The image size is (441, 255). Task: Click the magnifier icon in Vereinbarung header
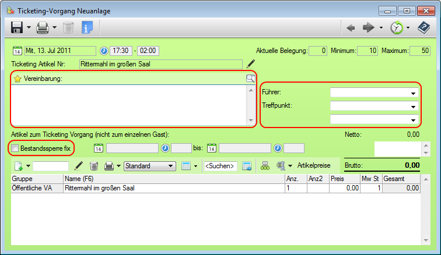click(250, 79)
